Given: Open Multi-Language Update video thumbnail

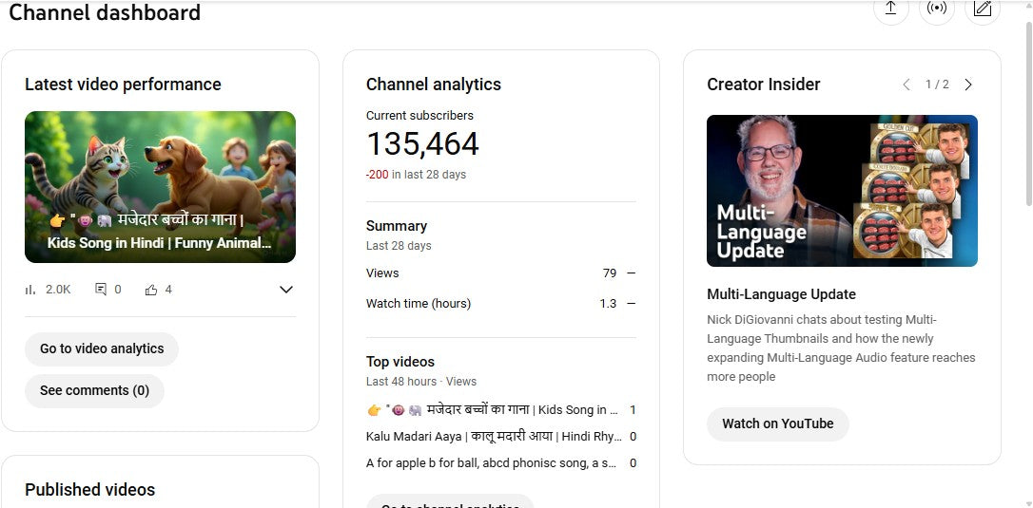Looking at the screenshot, I should [x=842, y=191].
